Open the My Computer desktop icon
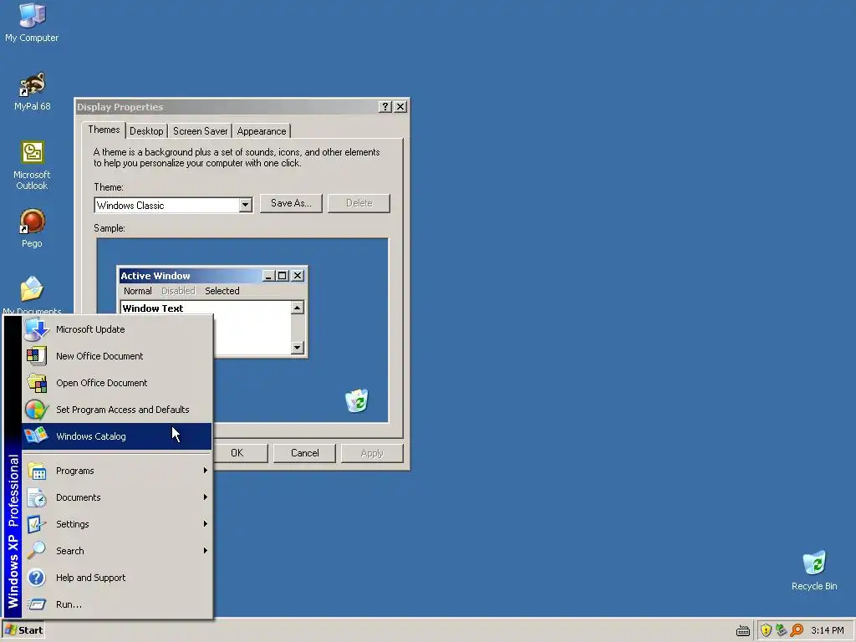 (x=32, y=15)
